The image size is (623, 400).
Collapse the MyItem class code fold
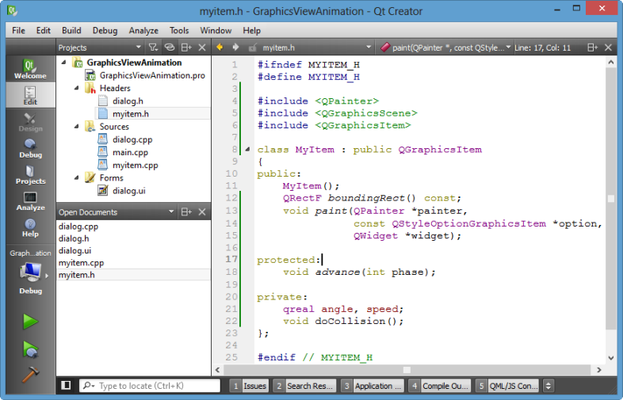247,150
